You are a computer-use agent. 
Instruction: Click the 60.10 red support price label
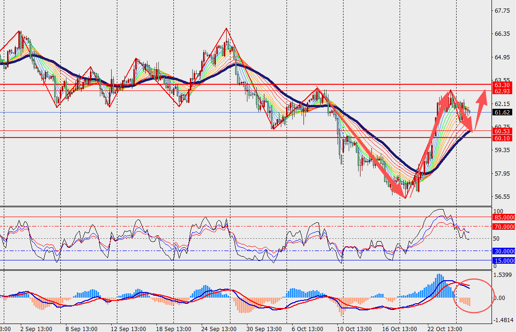(503, 138)
